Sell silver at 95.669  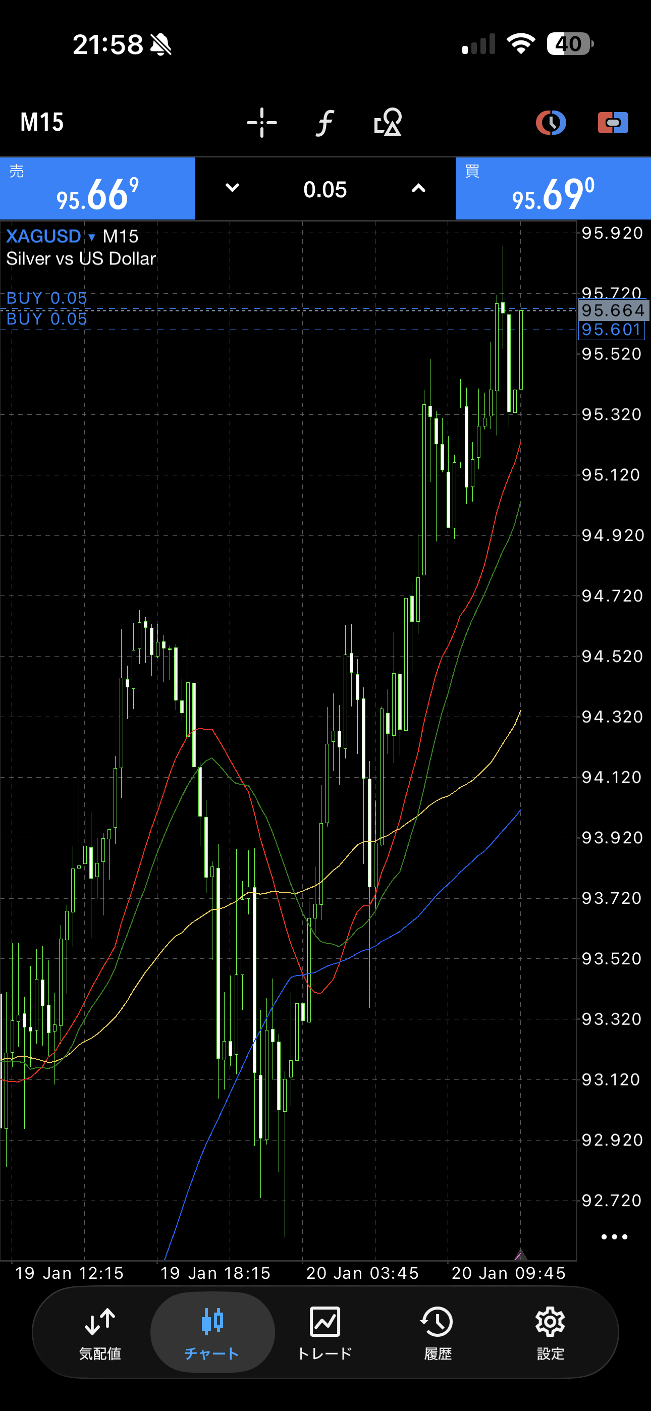pyautogui.click(x=97, y=189)
